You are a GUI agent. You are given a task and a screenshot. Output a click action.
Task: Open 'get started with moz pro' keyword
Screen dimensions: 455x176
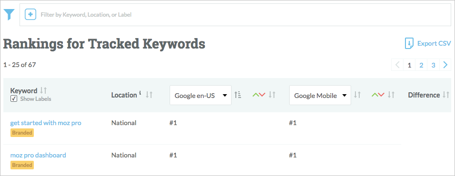click(x=46, y=123)
